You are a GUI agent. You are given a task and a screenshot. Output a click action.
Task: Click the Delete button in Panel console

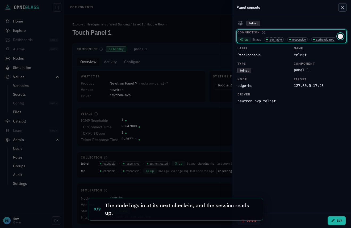point(249,221)
